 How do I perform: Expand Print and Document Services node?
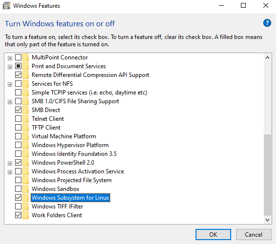pyautogui.click(x=10, y=67)
